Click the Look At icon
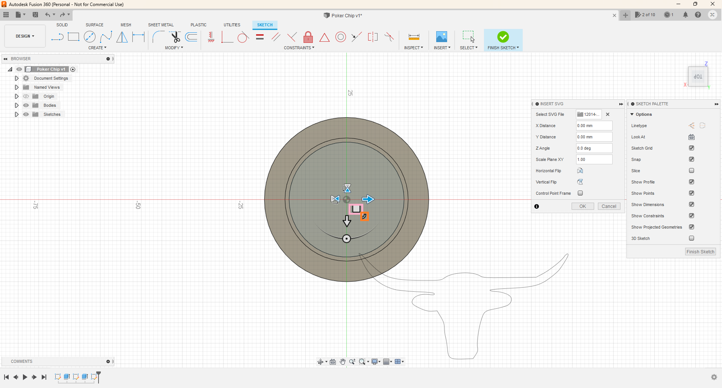 click(692, 137)
